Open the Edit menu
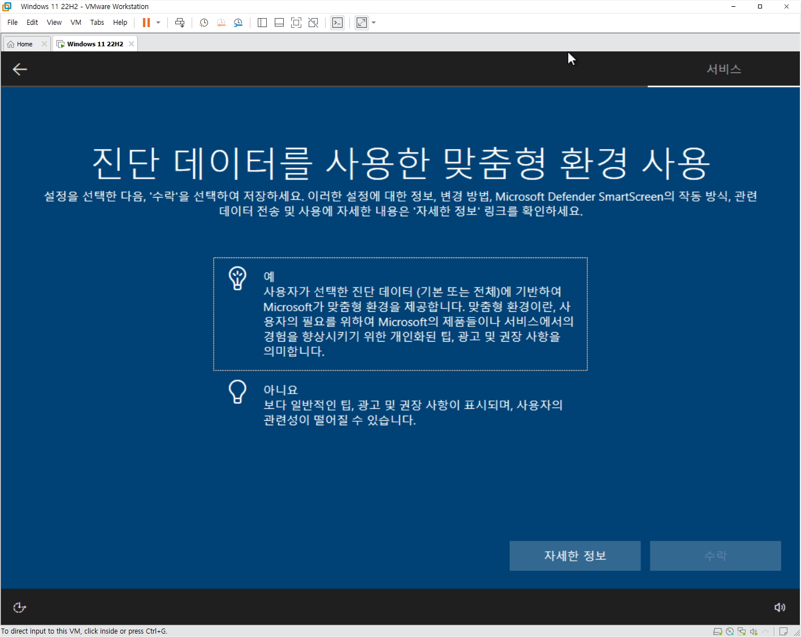 pos(32,23)
